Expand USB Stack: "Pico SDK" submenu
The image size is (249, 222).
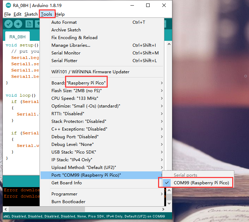pos(102,152)
